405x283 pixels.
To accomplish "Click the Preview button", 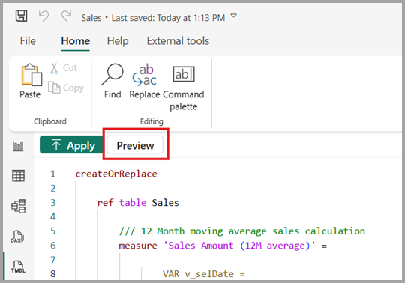I will point(135,144).
